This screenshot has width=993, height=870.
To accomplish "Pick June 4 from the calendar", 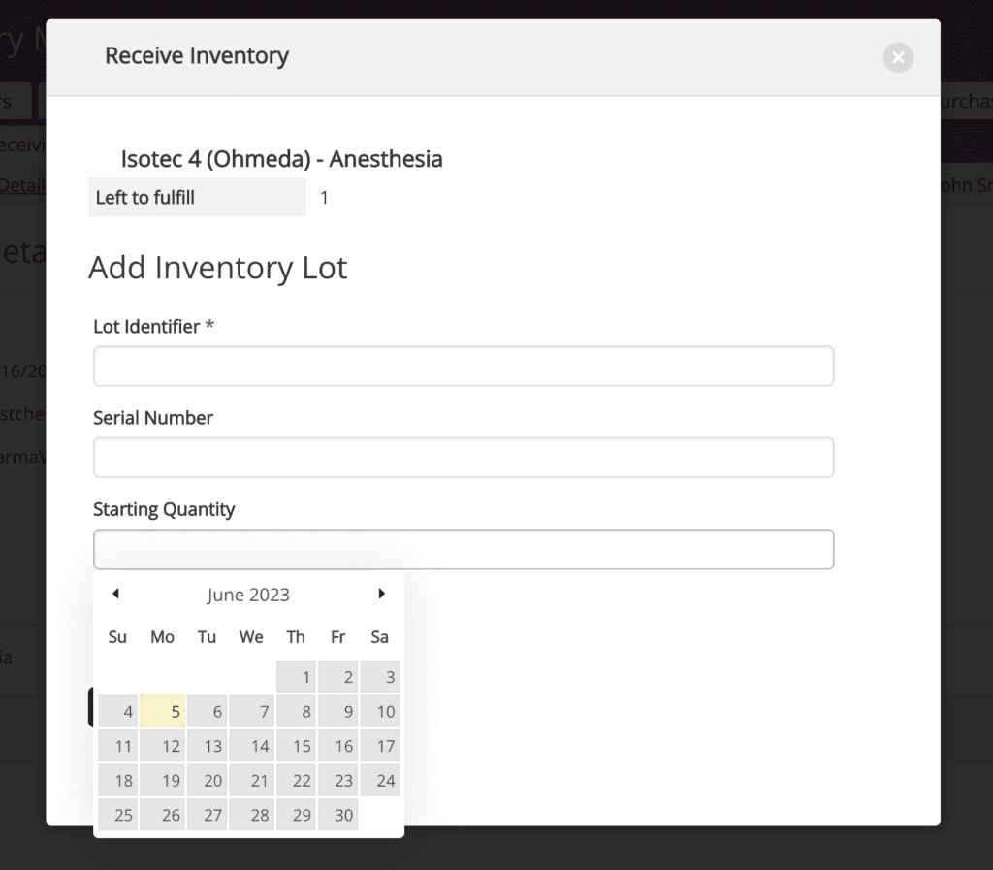I will coord(118,712).
